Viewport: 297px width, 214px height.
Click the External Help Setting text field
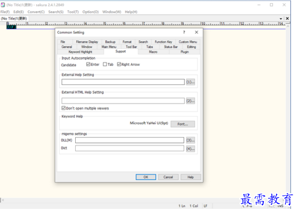point(123,82)
